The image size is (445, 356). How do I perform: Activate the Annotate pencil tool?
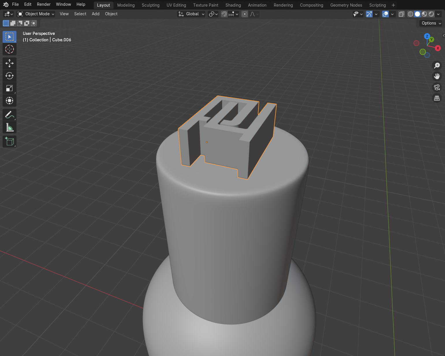pos(10,115)
